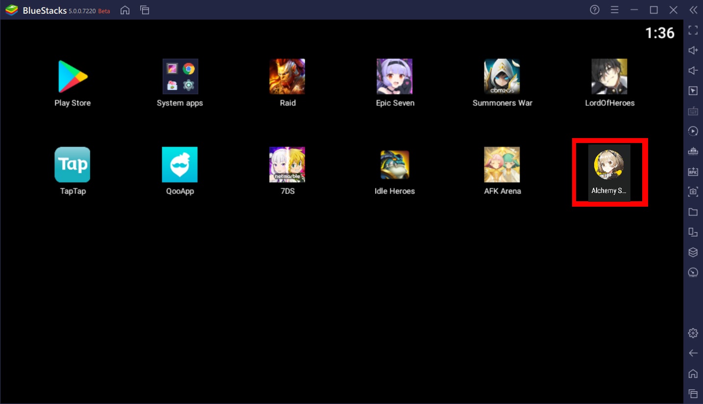Open the TapTap app
The image size is (703, 404).
pyautogui.click(x=73, y=165)
